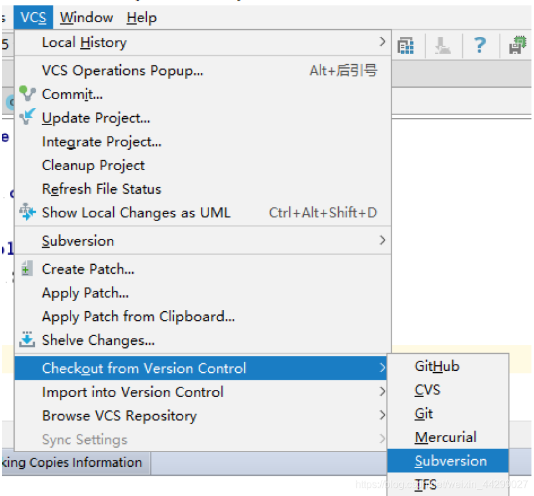Viewport: 534px width, 496px height.
Task: Choose Refresh File Status
Action: tap(203, 189)
